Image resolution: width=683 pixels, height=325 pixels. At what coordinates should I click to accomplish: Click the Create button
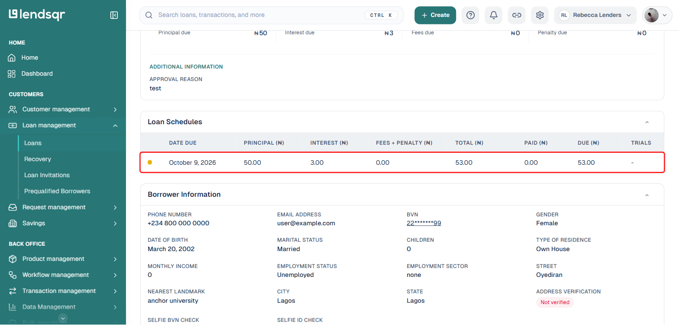435,15
